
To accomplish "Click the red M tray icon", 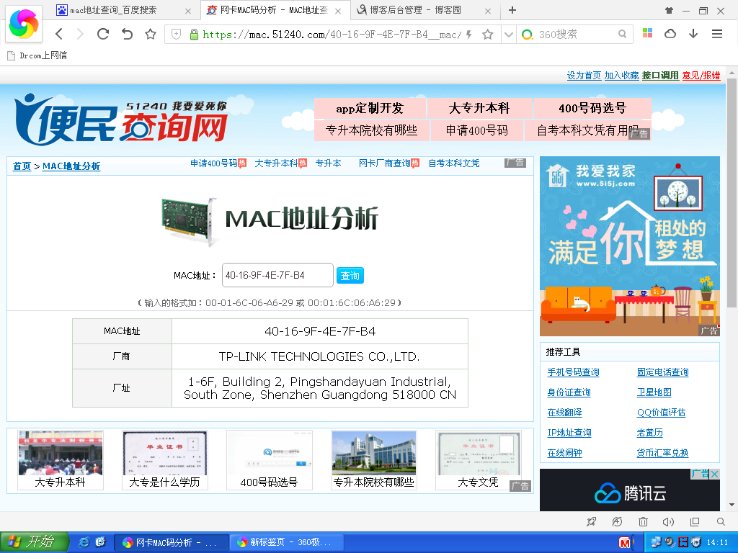I will pyautogui.click(x=625, y=543).
